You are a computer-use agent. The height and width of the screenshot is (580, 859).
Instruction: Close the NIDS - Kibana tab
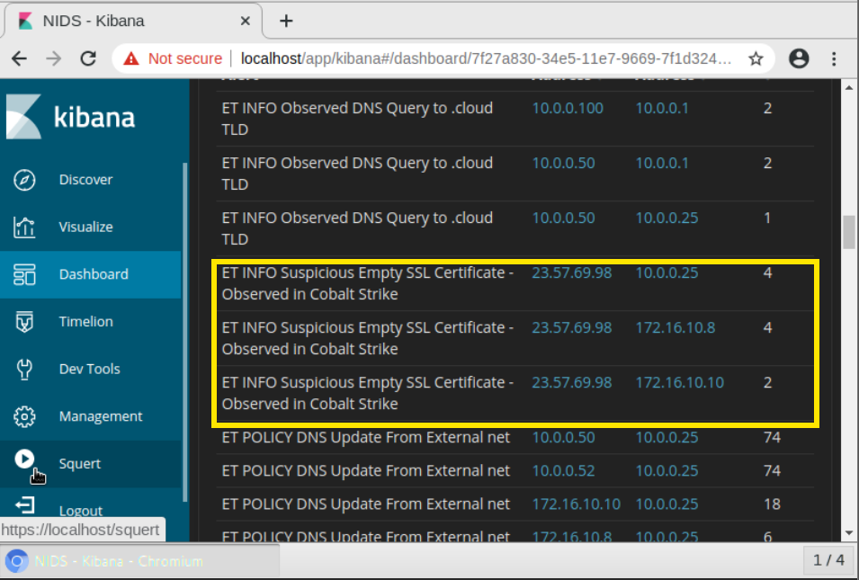click(x=246, y=21)
